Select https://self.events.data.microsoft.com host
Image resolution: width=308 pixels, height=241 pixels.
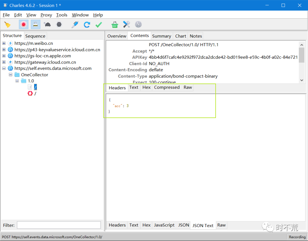click(x=53, y=68)
